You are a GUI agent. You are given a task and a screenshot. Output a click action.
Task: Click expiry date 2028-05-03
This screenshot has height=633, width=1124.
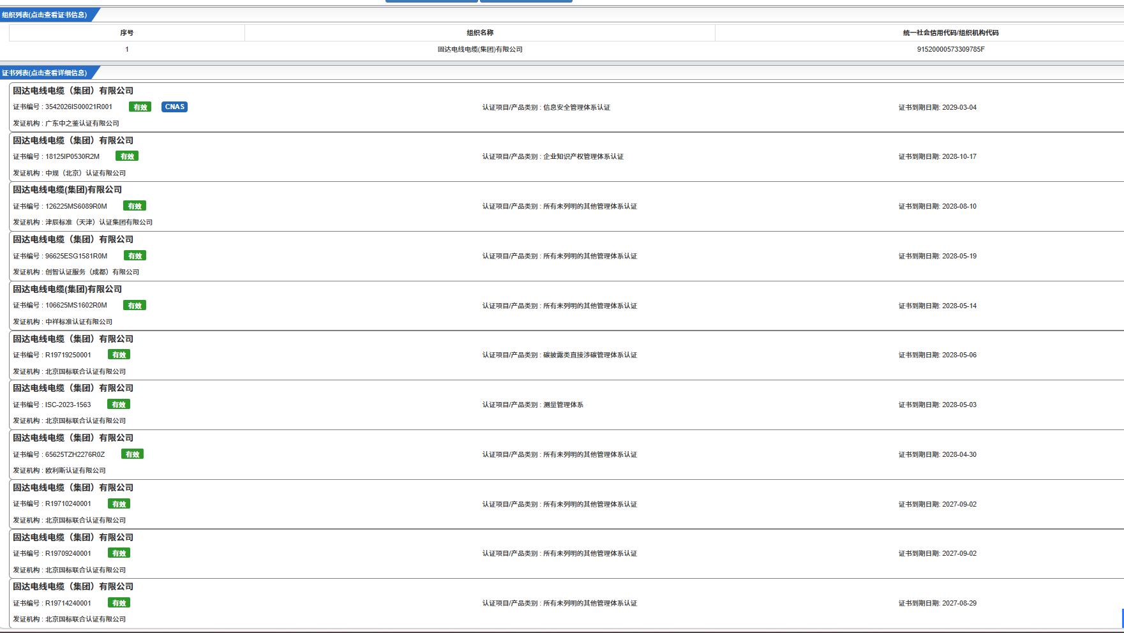pyautogui.click(x=959, y=405)
